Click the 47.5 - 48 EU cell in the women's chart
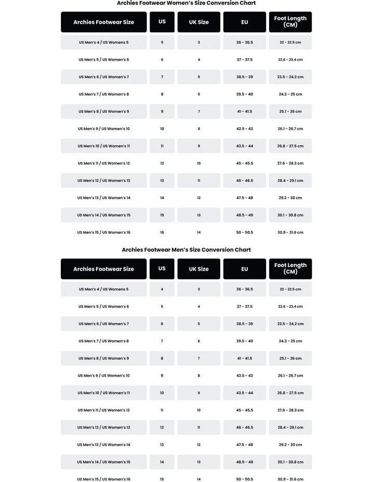The height and width of the screenshot is (482, 374). pos(245,198)
